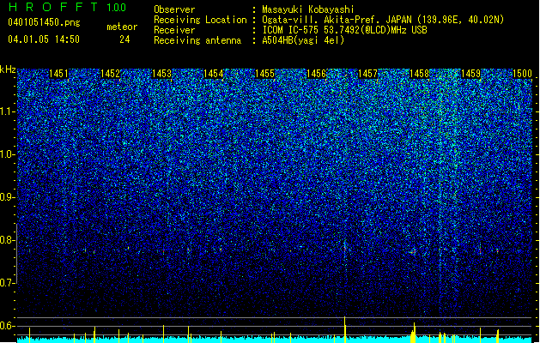Viewport: 540px width, 343px height.
Task: Click the Observer label
Action: (x=174, y=9)
